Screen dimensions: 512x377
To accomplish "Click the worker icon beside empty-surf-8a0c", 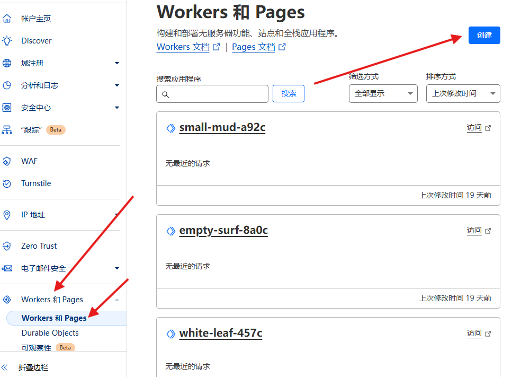I will [x=171, y=231].
